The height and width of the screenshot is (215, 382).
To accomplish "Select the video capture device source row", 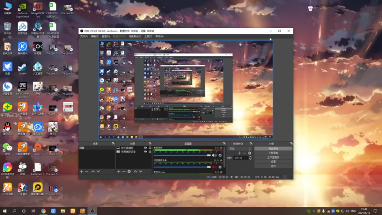I will [134, 151].
